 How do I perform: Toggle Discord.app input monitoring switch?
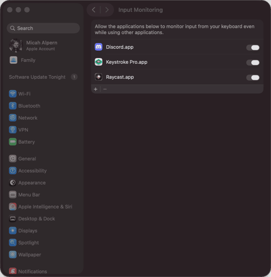coord(253,48)
